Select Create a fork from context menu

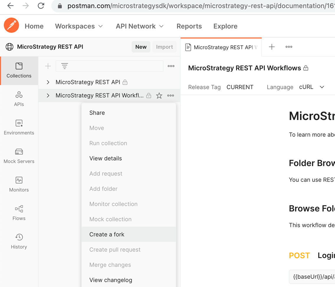click(x=107, y=234)
